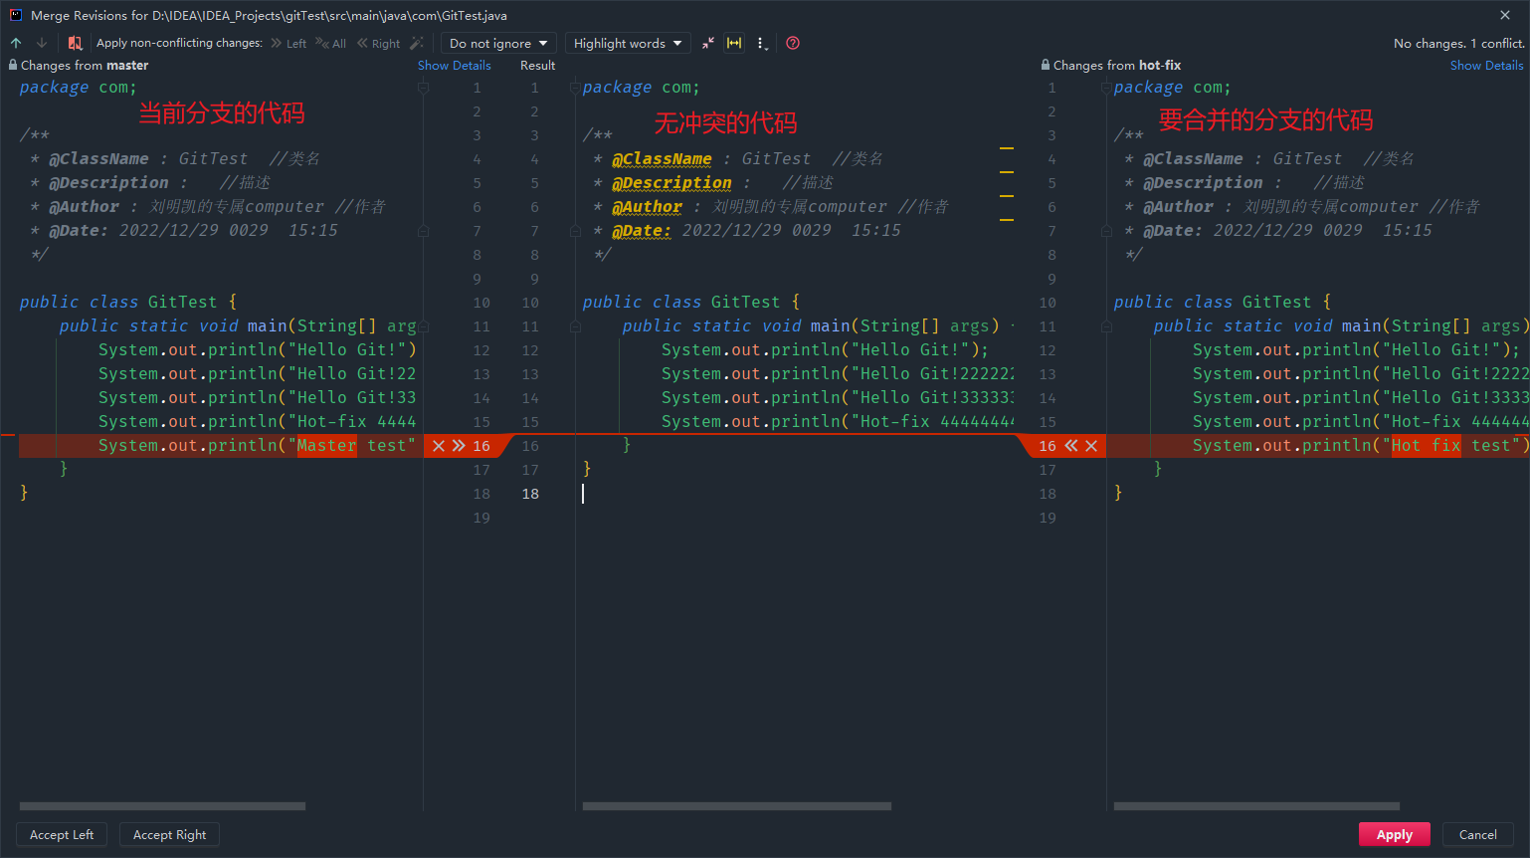The height and width of the screenshot is (858, 1530).
Task: Click 'No changes. 1 conflict.' status text
Action: [1458, 43]
